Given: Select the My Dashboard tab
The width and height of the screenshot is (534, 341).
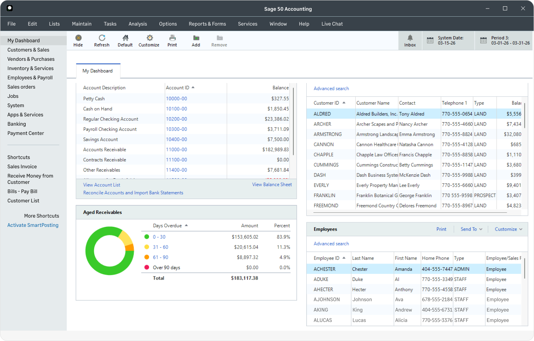Looking at the screenshot, I should [98, 71].
